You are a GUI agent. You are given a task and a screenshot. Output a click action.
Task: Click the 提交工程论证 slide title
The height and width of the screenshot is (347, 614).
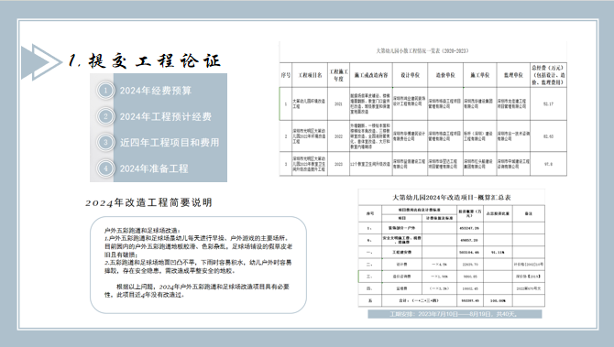click(x=145, y=60)
